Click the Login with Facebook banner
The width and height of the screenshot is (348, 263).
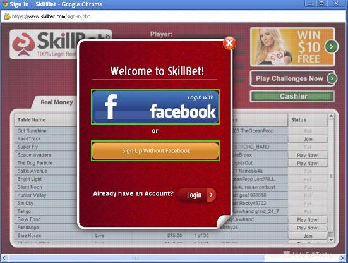click(x=155, y=107)
